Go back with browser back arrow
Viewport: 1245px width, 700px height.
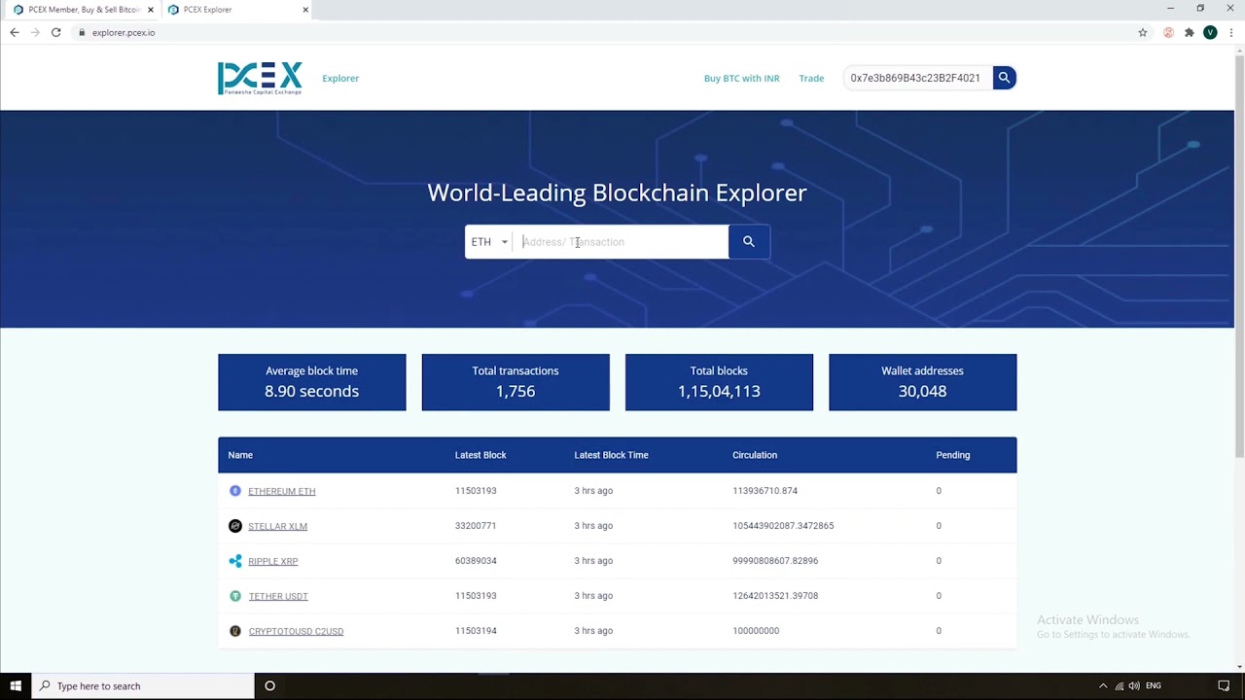15,32
